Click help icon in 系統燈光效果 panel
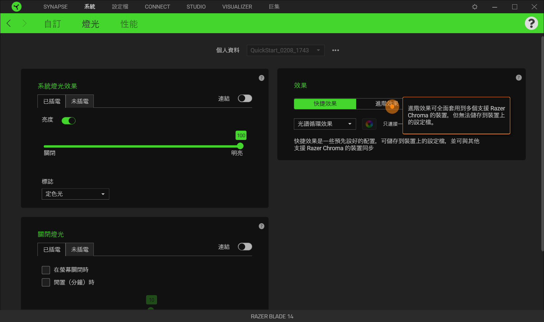 (261, 78)
